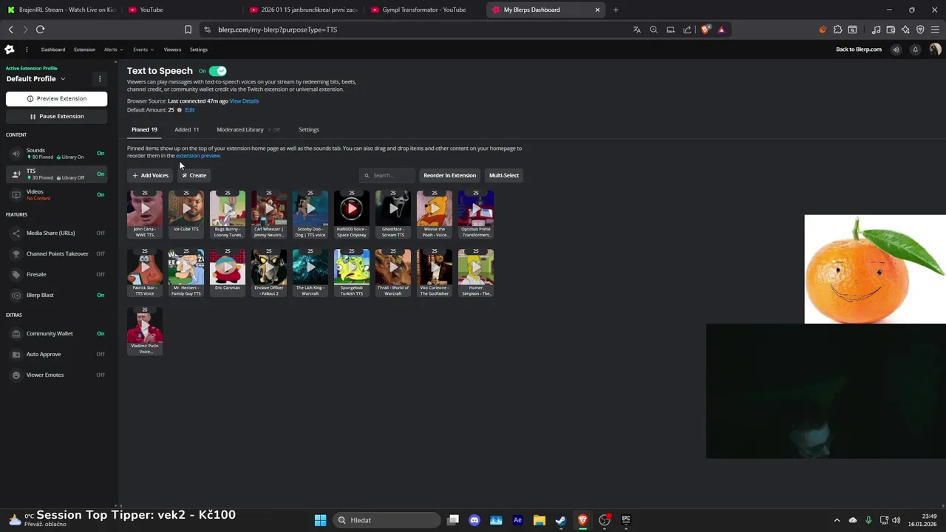The height and width of the screenshot is (532, 946).
Task: Click the Multi-Select button
Action: pyautogui.click(x=504, y=175)
